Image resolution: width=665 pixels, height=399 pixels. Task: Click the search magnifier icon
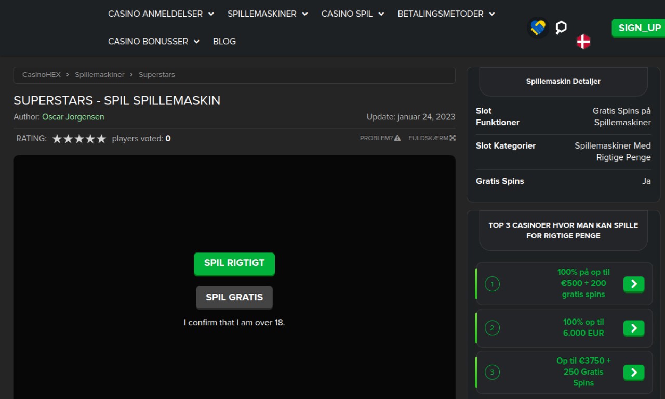tap(561, 28)
